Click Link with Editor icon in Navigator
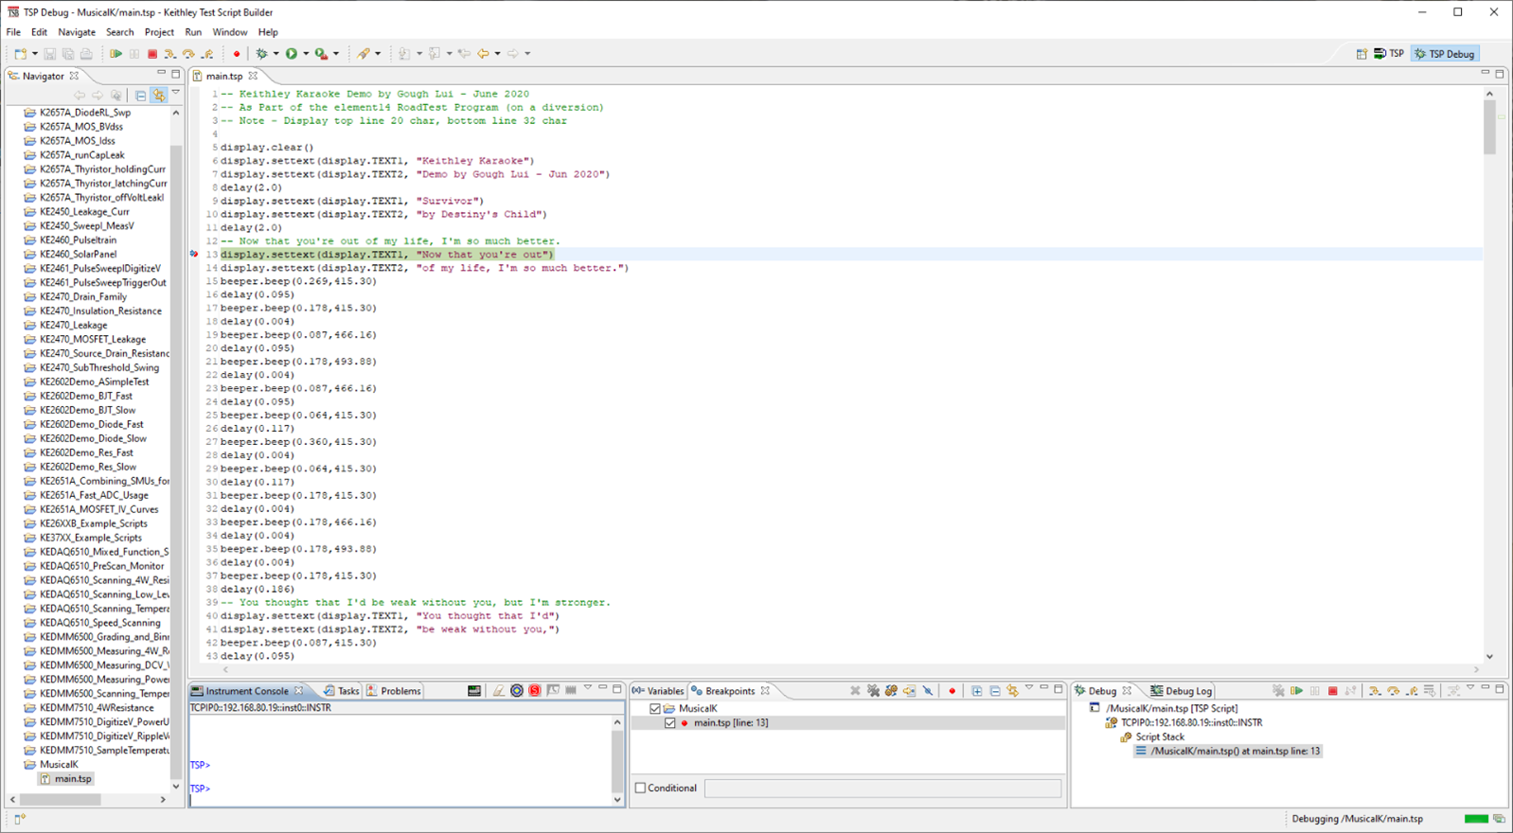Screen dimensions: 1513x833 tap(159, 96)
